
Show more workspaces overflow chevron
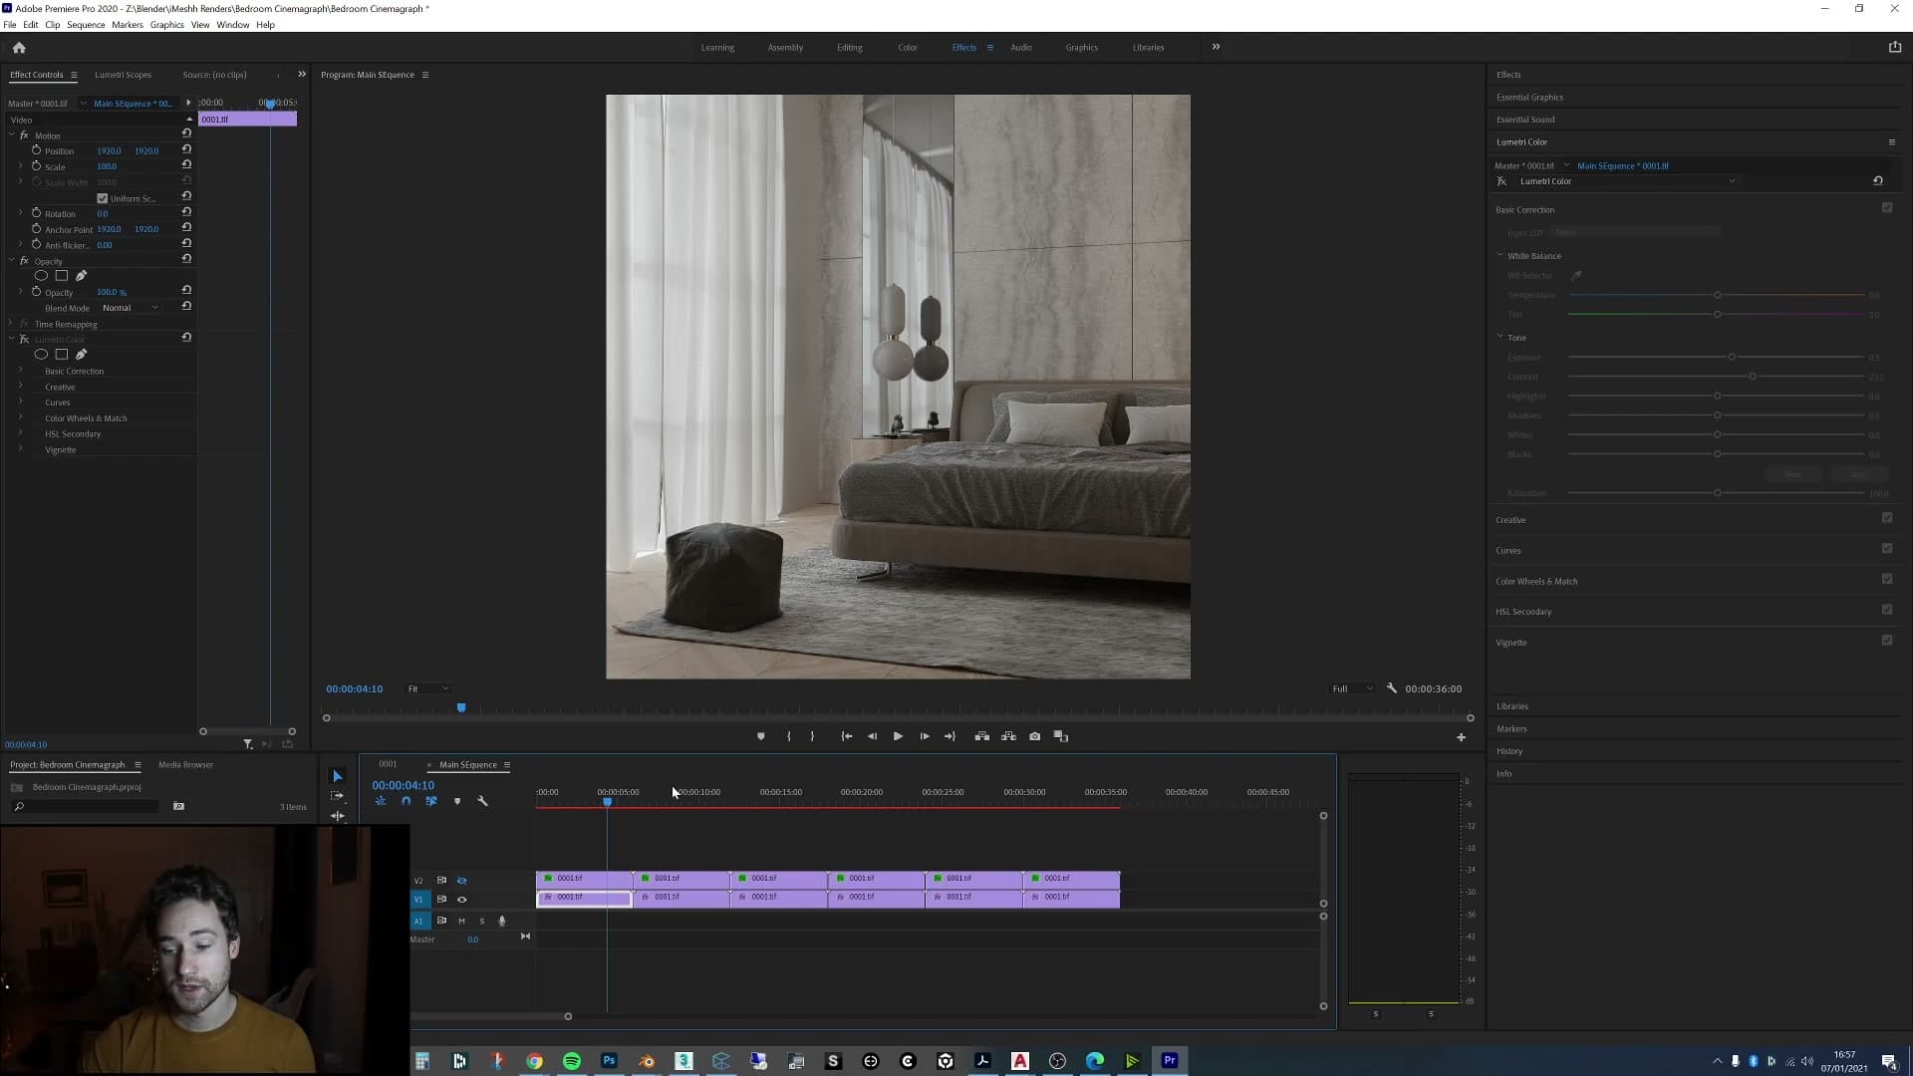coord(1216,47)
